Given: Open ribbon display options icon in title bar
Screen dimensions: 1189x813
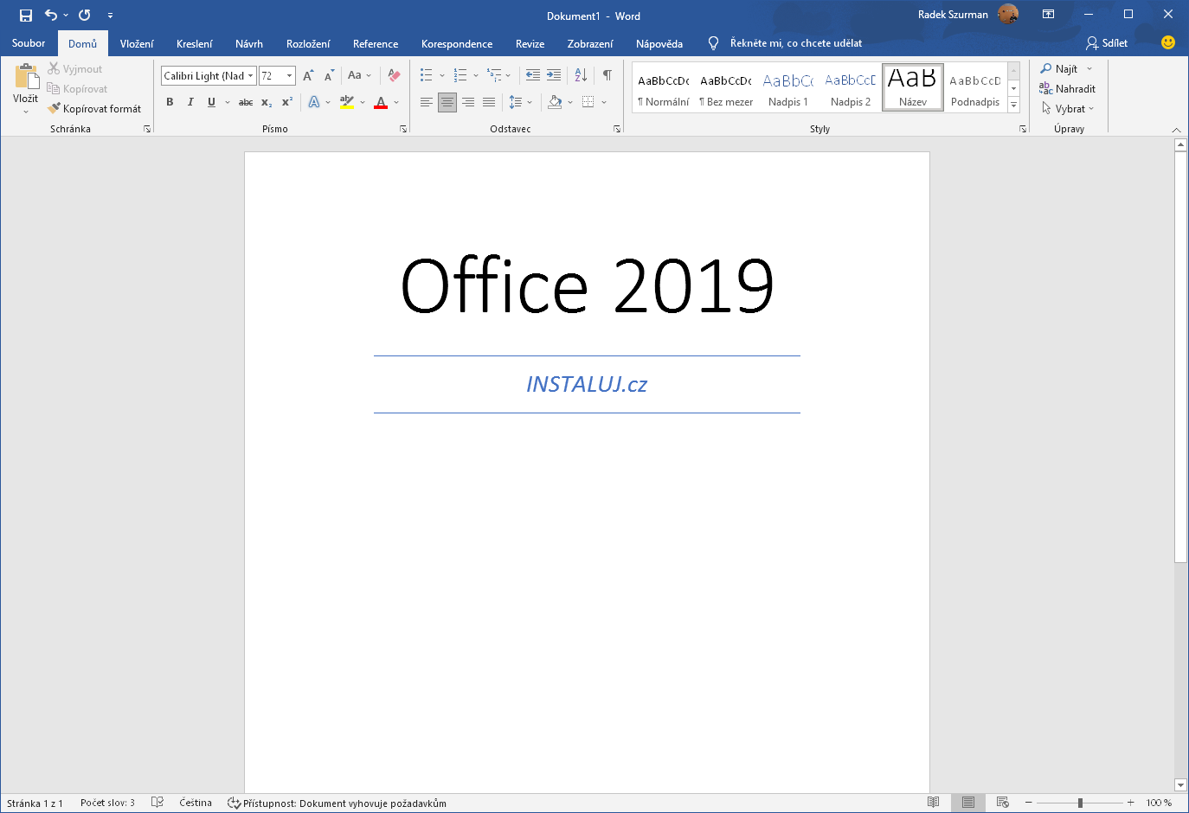Looking at the screenshot, I should tap(1048, 15).
